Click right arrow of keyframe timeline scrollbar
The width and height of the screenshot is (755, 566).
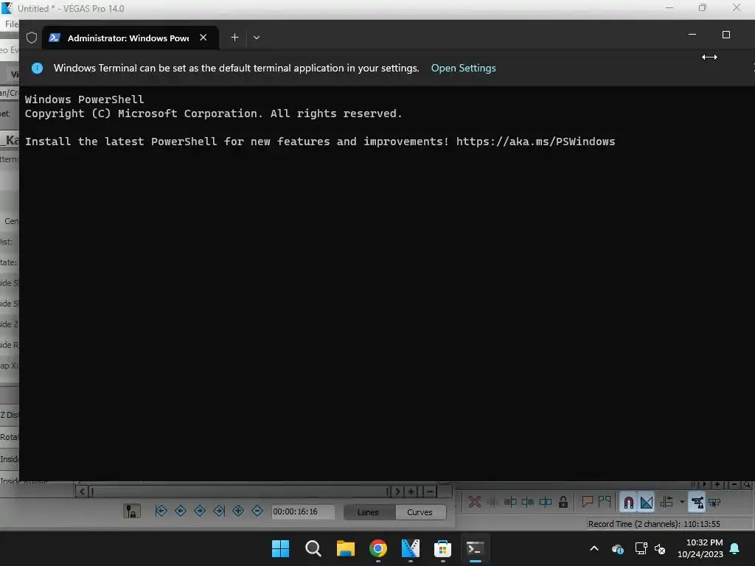(397, 492)
